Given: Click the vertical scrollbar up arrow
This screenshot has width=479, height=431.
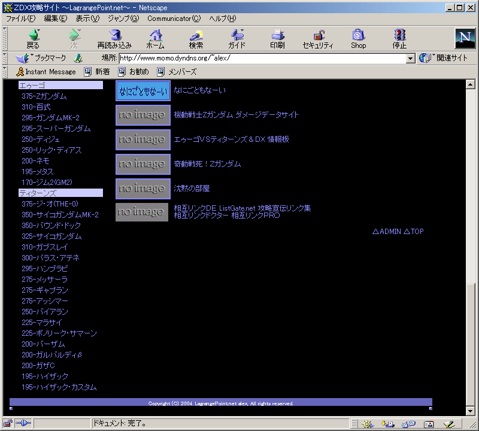Looking at the screenshot, I should tap(471, 84).
